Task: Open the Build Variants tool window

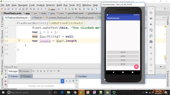Action: 2,67
